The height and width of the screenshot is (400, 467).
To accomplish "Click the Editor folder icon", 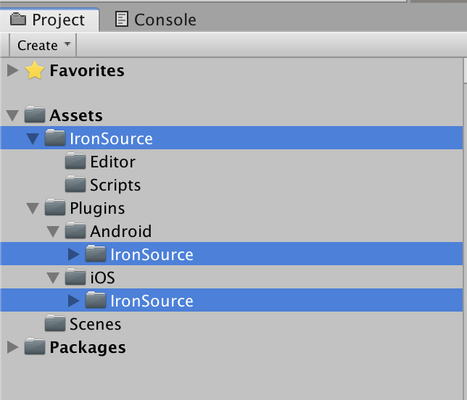I will tap(75, 161).
